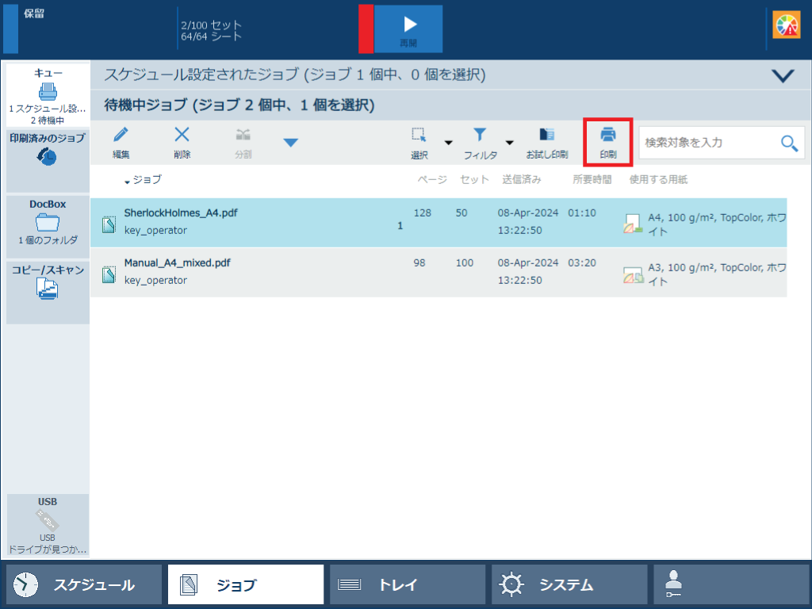The width and height of the screenshot is (812, 609).
Task: Open Printed jobs (印刷済みのジョブ) panel
Action: coord(48,150)
